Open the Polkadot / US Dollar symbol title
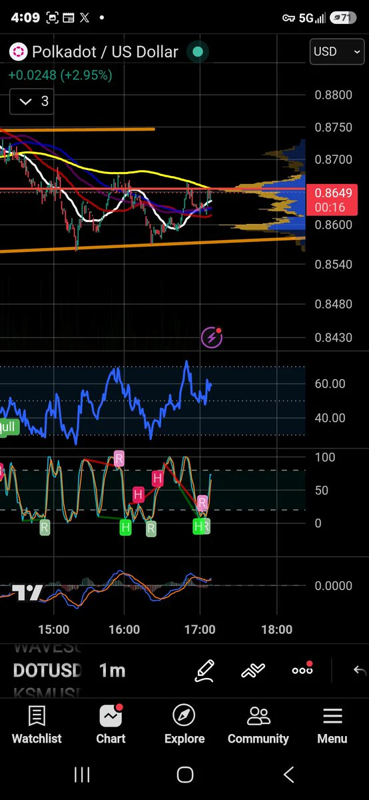Screen dimensions: 369x800 click(105, 51)
